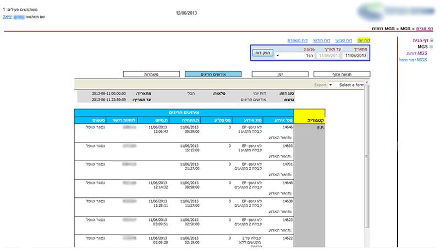Click the header value 2013-06-11 23:59:59
Screen dimensions: 440x250
point(109,100)
